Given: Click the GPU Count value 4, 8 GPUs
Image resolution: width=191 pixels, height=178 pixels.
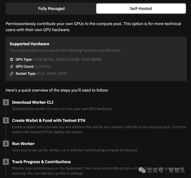Looking at the screenshot, I should [x=43, y=67].
